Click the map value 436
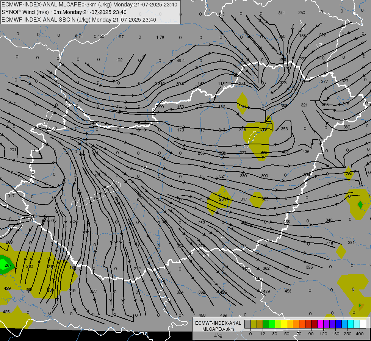Image resolution: width=371 pixels, height=341 pixels. click(306, 152)
